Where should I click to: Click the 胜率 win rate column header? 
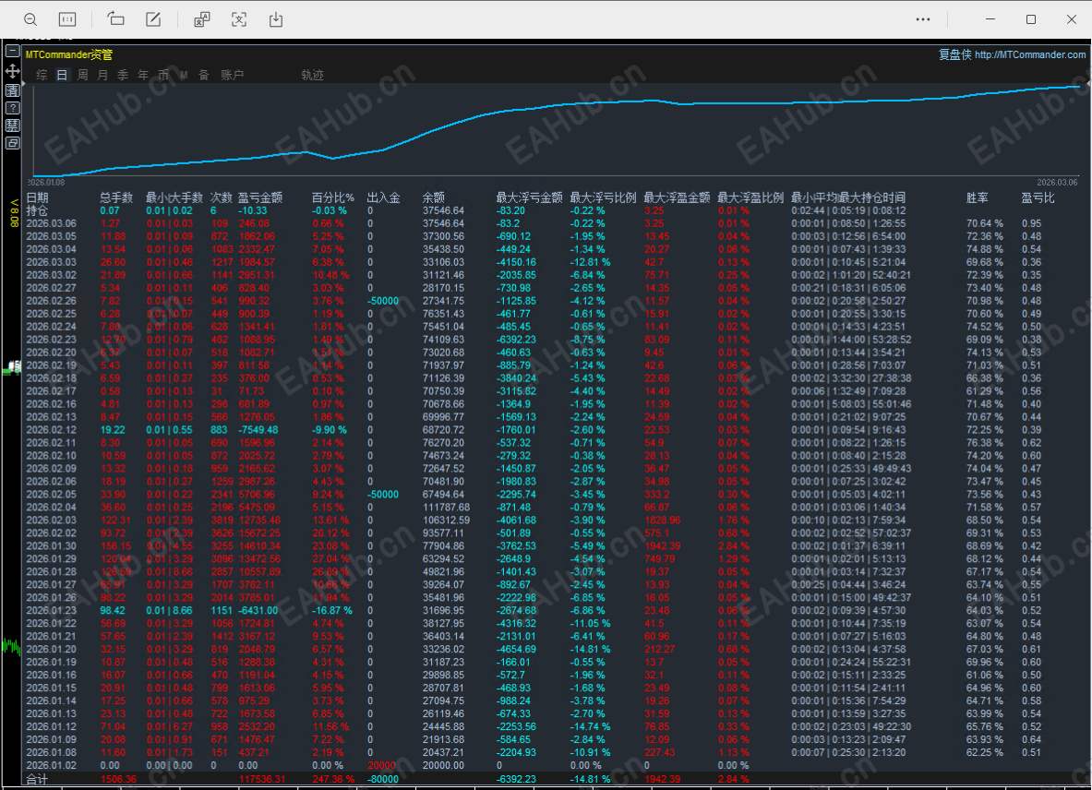(x=977, y=197)
